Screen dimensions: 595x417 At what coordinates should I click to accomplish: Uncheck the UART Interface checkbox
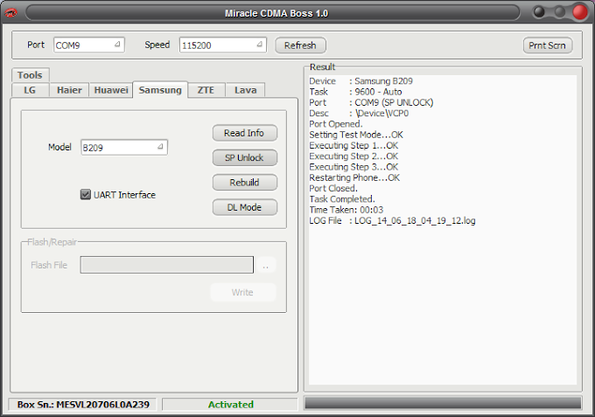point(86,195)
